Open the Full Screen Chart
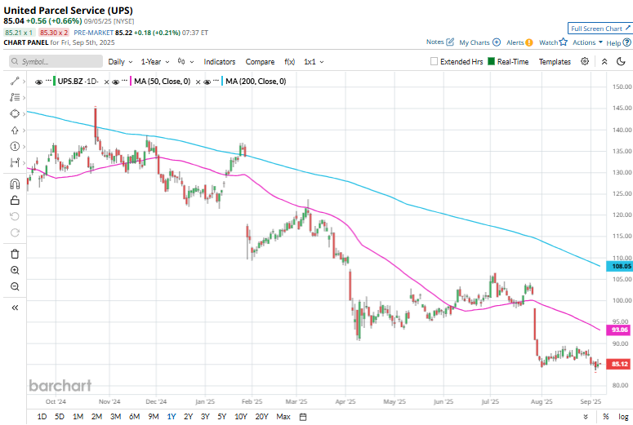 600,29
